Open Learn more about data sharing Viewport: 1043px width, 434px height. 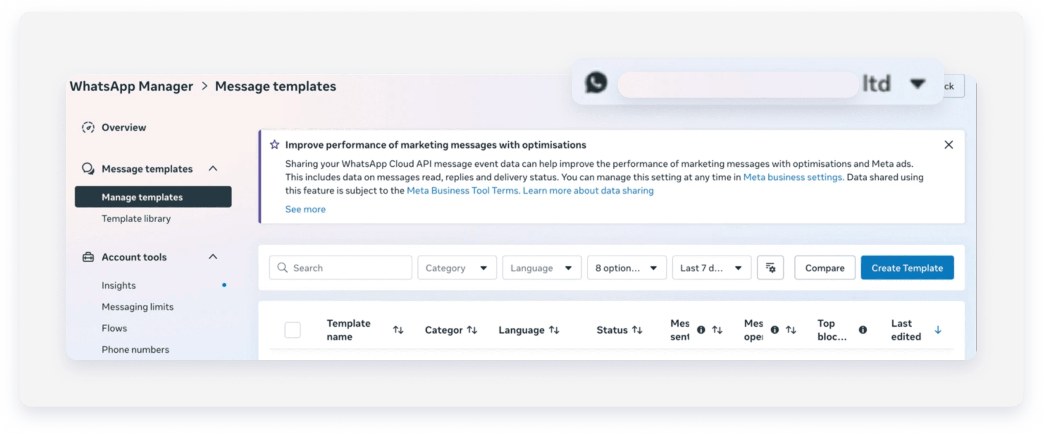pos(588,191)
